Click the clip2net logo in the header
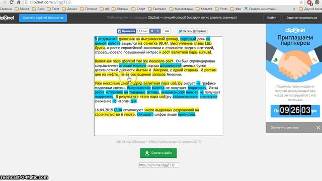The image size is (322, 181). coord(7,18)
